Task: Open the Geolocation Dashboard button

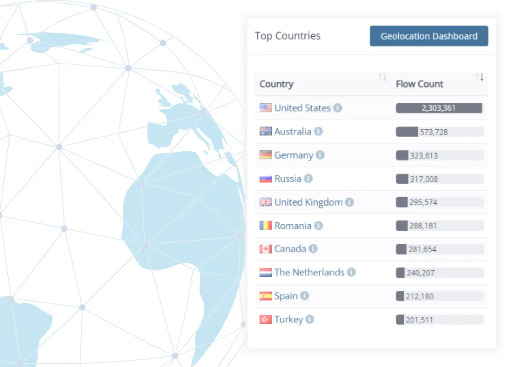Action: 429,36
